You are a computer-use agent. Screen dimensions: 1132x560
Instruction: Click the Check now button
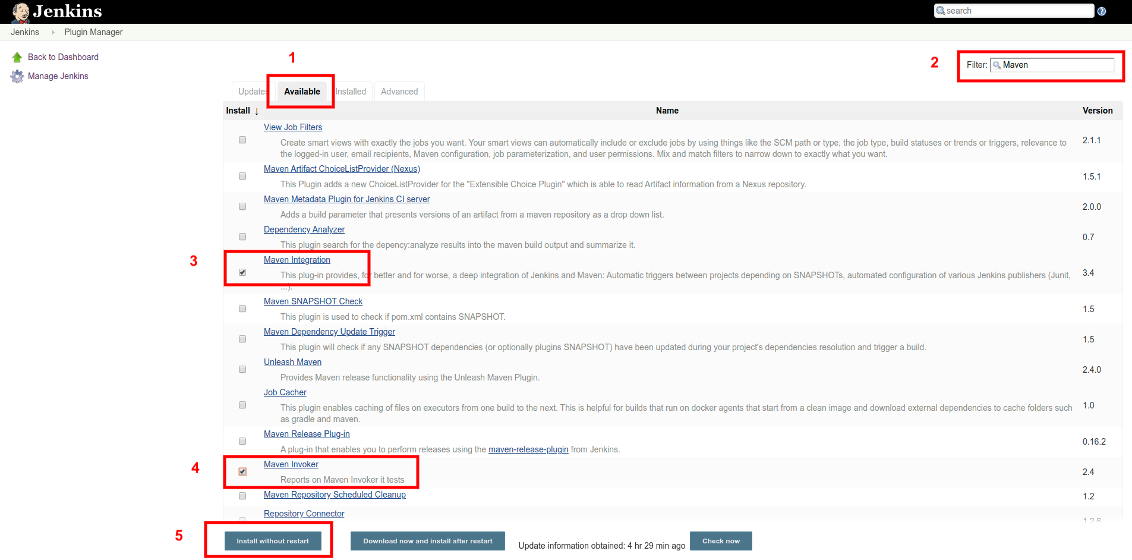coord(721,541)
